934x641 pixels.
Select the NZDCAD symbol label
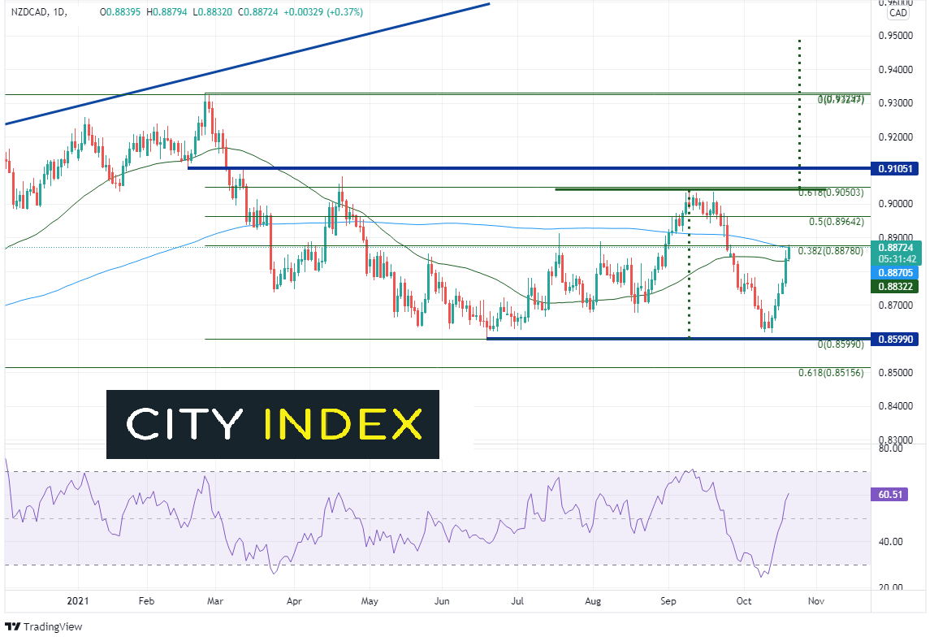pyautogui.click(x=29, y=12)
